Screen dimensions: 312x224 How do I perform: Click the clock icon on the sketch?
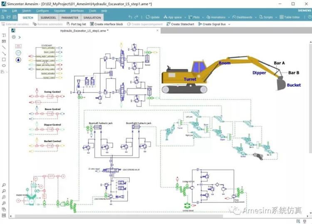coord(18,53)
